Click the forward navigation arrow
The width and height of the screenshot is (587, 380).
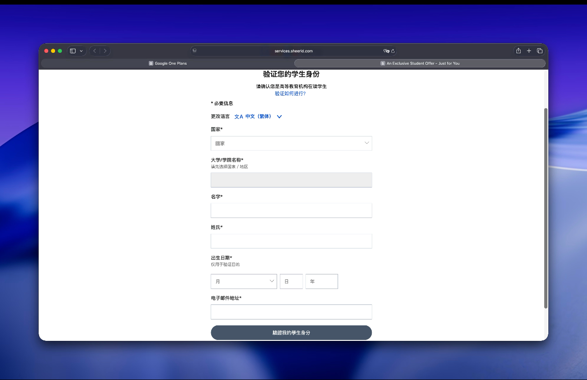point(105,51)
